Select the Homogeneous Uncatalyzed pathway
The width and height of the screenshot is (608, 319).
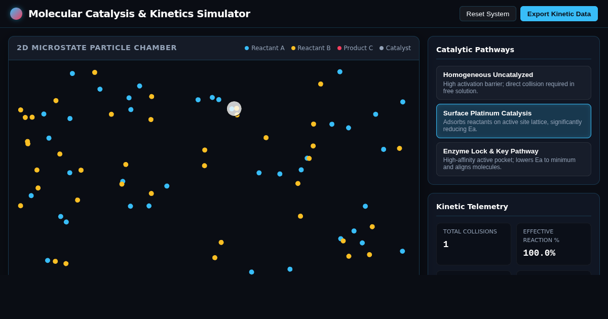pos(514,83)
